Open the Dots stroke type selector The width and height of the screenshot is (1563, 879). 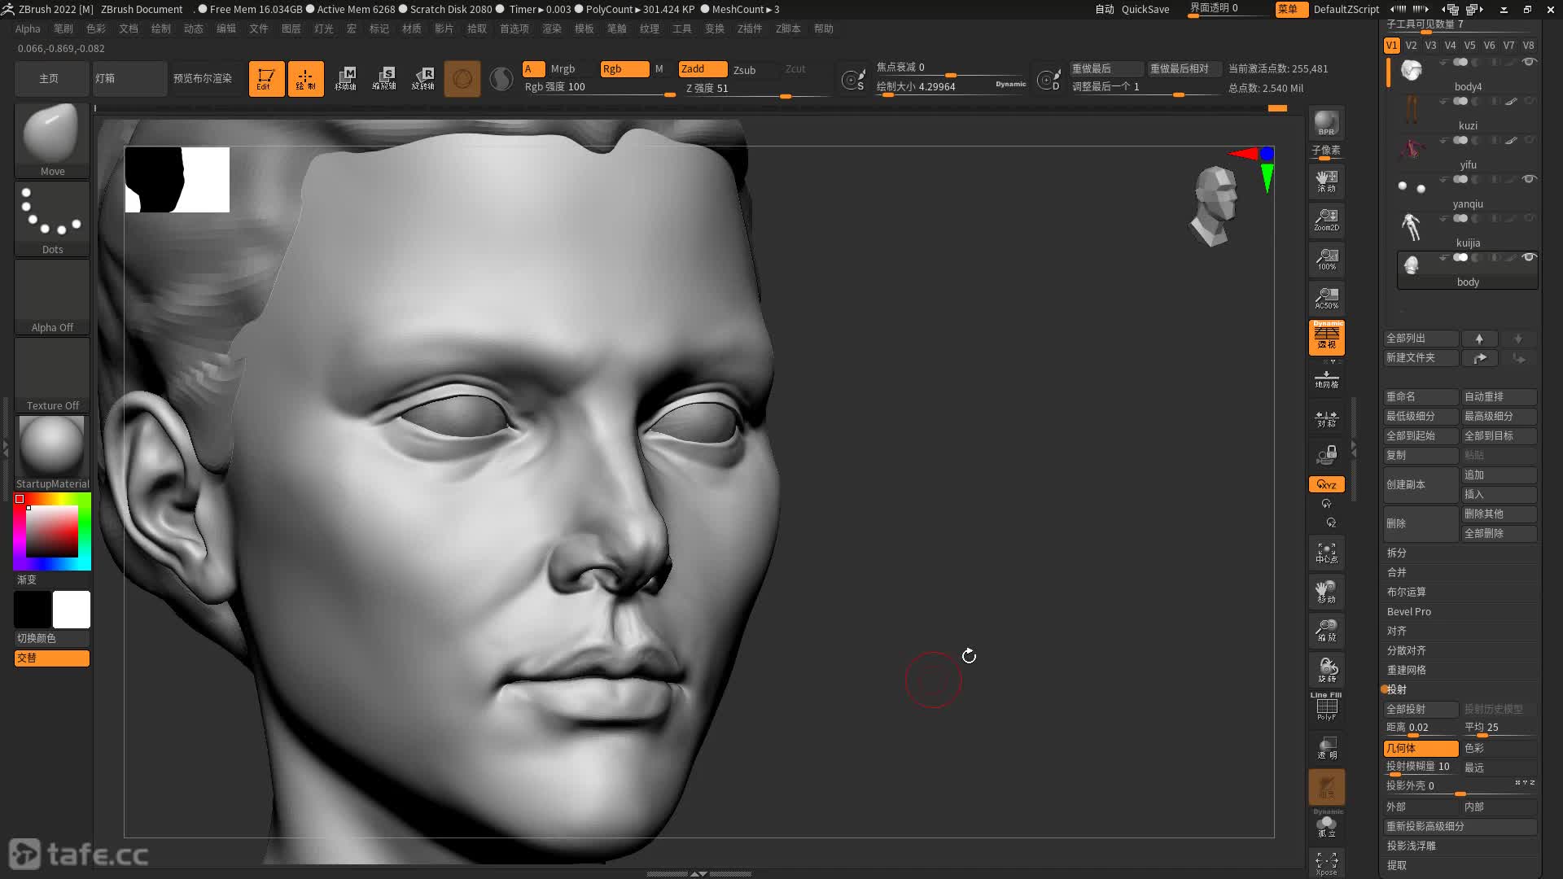(x=52, y=218)
